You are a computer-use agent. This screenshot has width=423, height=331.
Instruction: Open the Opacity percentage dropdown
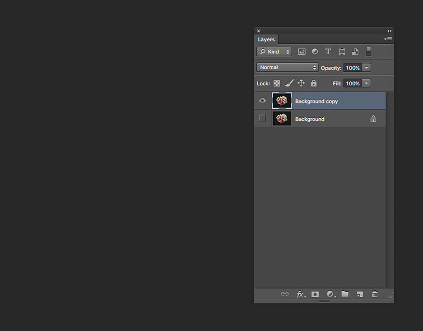tap(367, 67)
